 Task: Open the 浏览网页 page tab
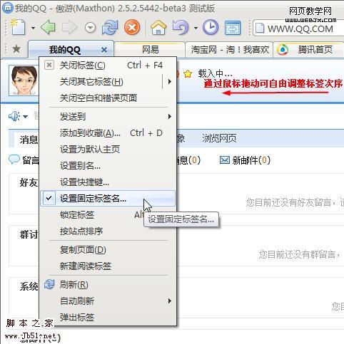pyautogui.click(x=219, y=138)
